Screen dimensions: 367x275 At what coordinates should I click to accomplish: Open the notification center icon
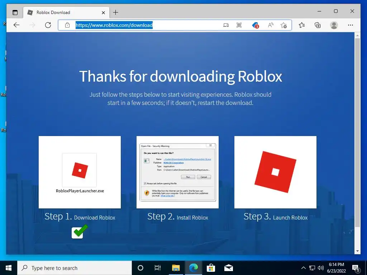pos(356,268)
